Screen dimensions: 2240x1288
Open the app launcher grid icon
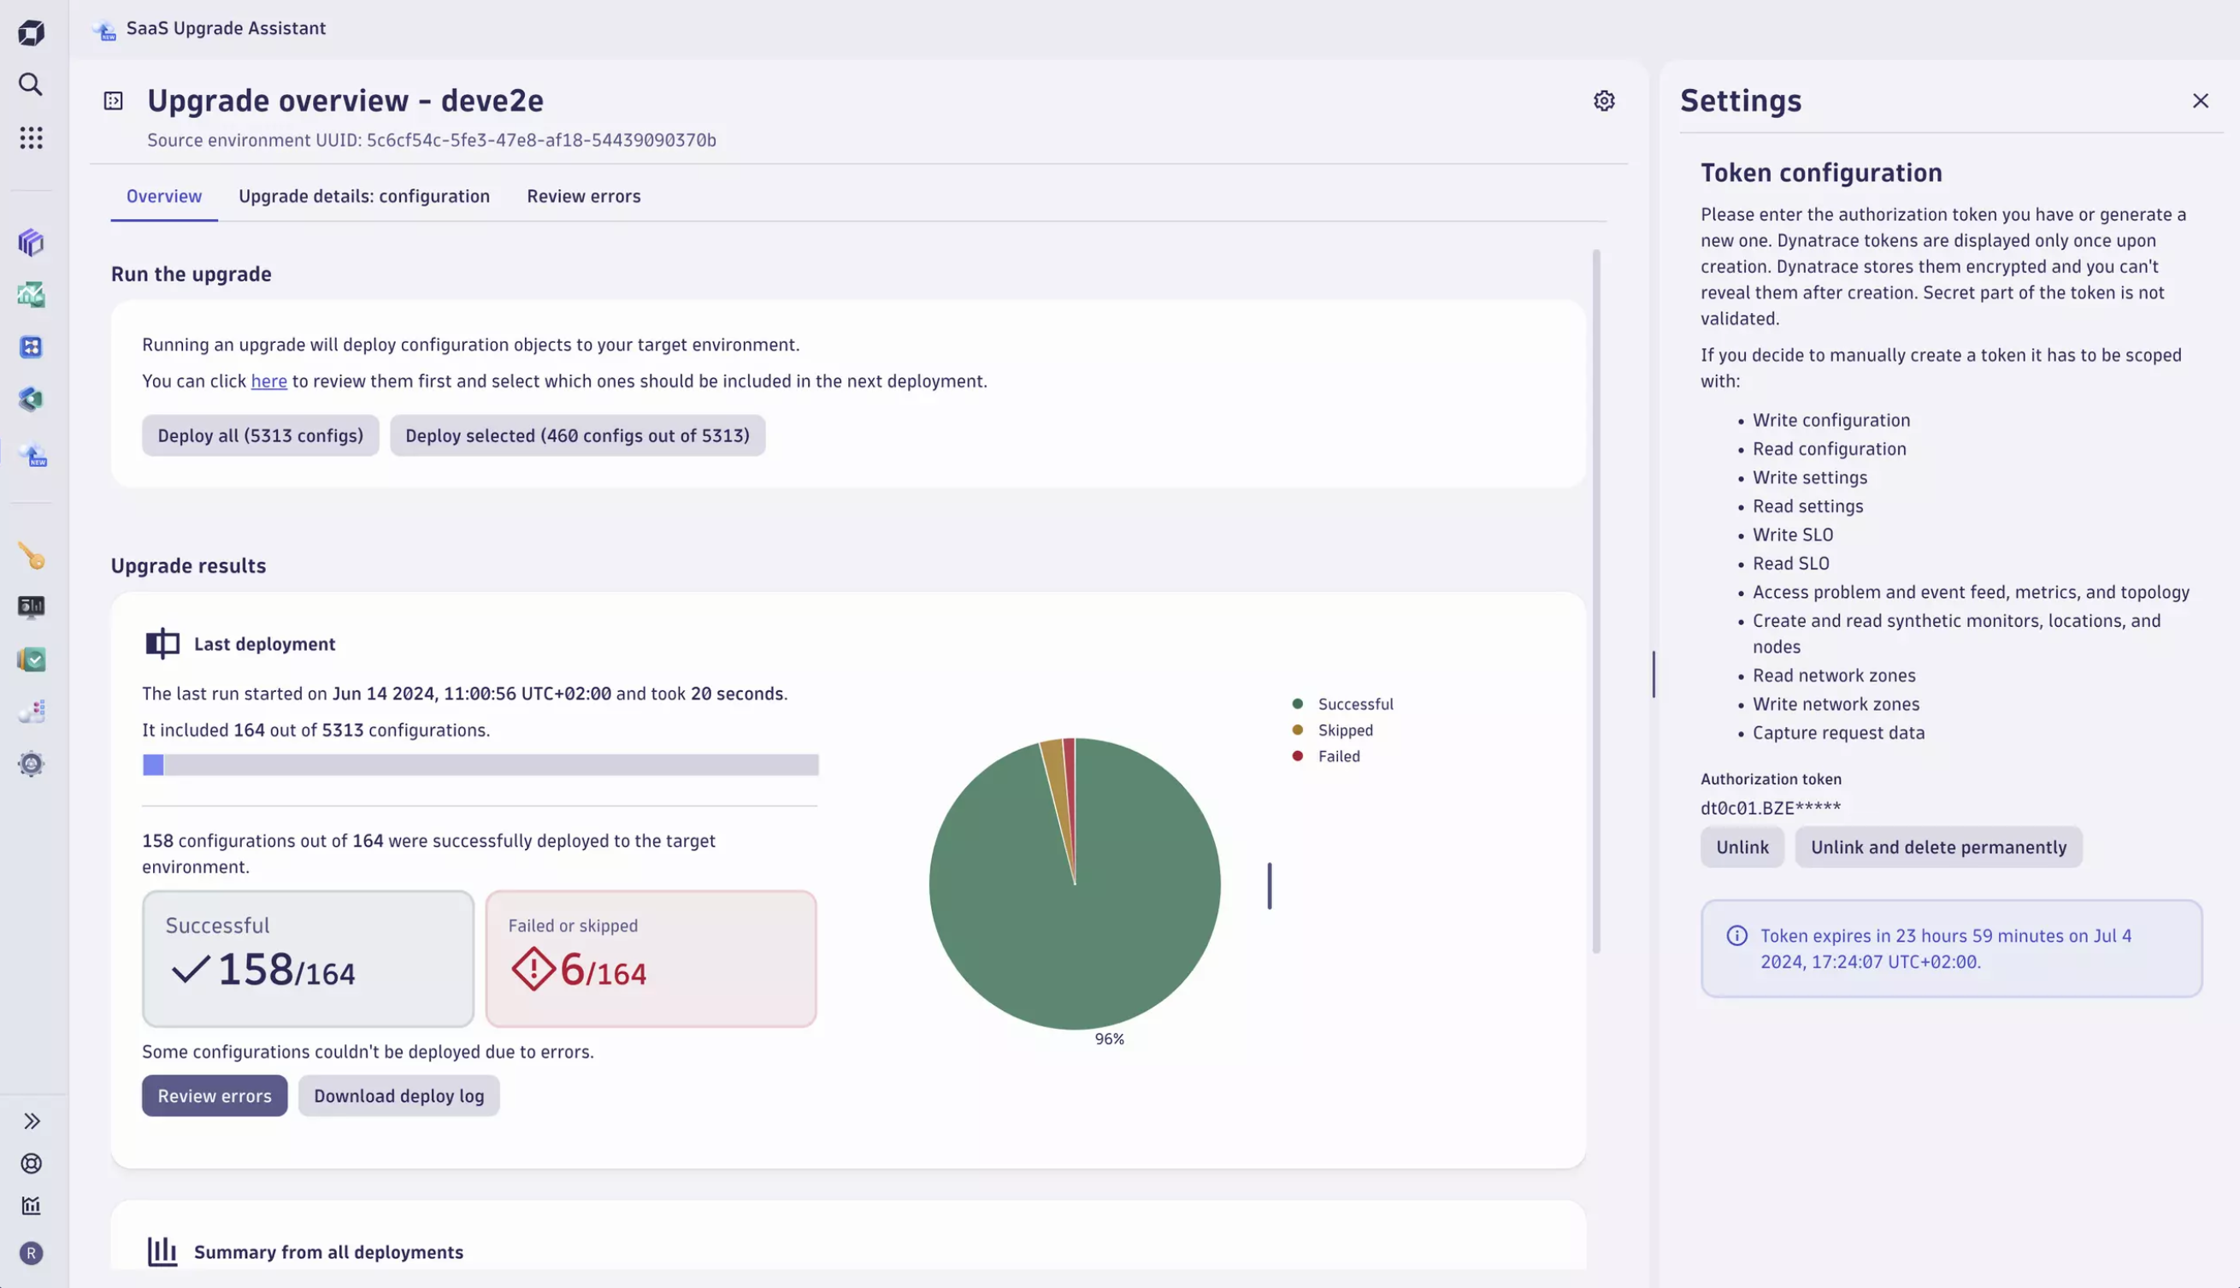(x=31, y=137)
